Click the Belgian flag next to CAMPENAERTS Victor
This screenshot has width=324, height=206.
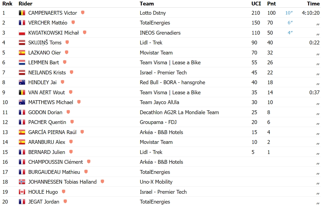click(22, 13)
